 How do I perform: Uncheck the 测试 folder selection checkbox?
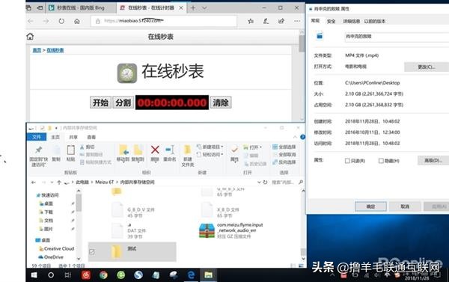point(91,252)
